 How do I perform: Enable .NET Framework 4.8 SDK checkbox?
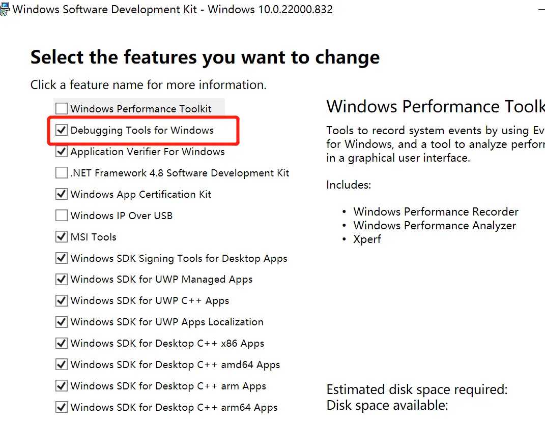click(x=62, y=173)
